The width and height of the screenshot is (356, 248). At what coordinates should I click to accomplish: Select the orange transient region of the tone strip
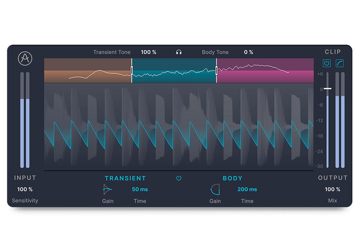pos(87,71)
